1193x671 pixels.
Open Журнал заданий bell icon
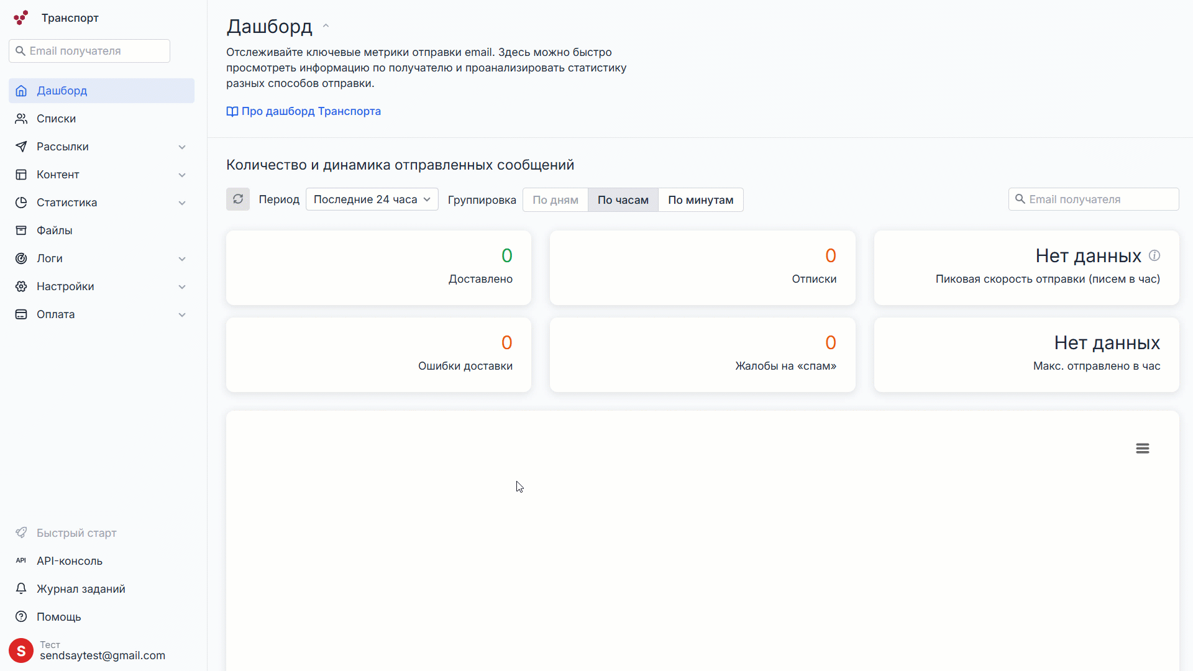pyautogui.click(x=21, y=588)
